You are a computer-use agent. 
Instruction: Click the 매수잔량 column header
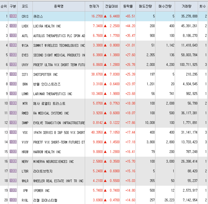[165, 6]
